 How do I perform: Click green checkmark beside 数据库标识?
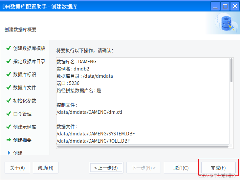9,74
